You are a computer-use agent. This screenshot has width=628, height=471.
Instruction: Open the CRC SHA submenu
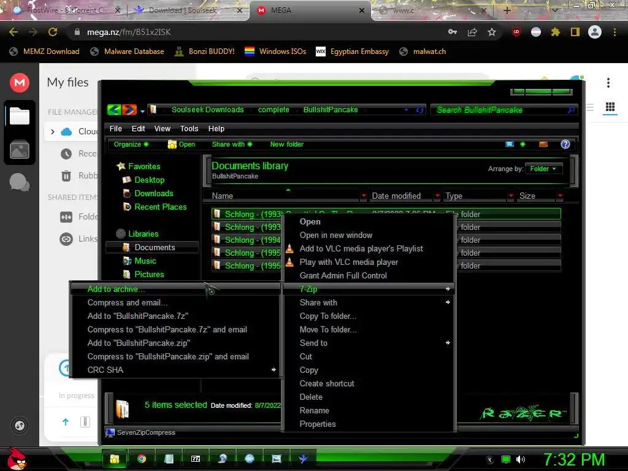(175, 370)
